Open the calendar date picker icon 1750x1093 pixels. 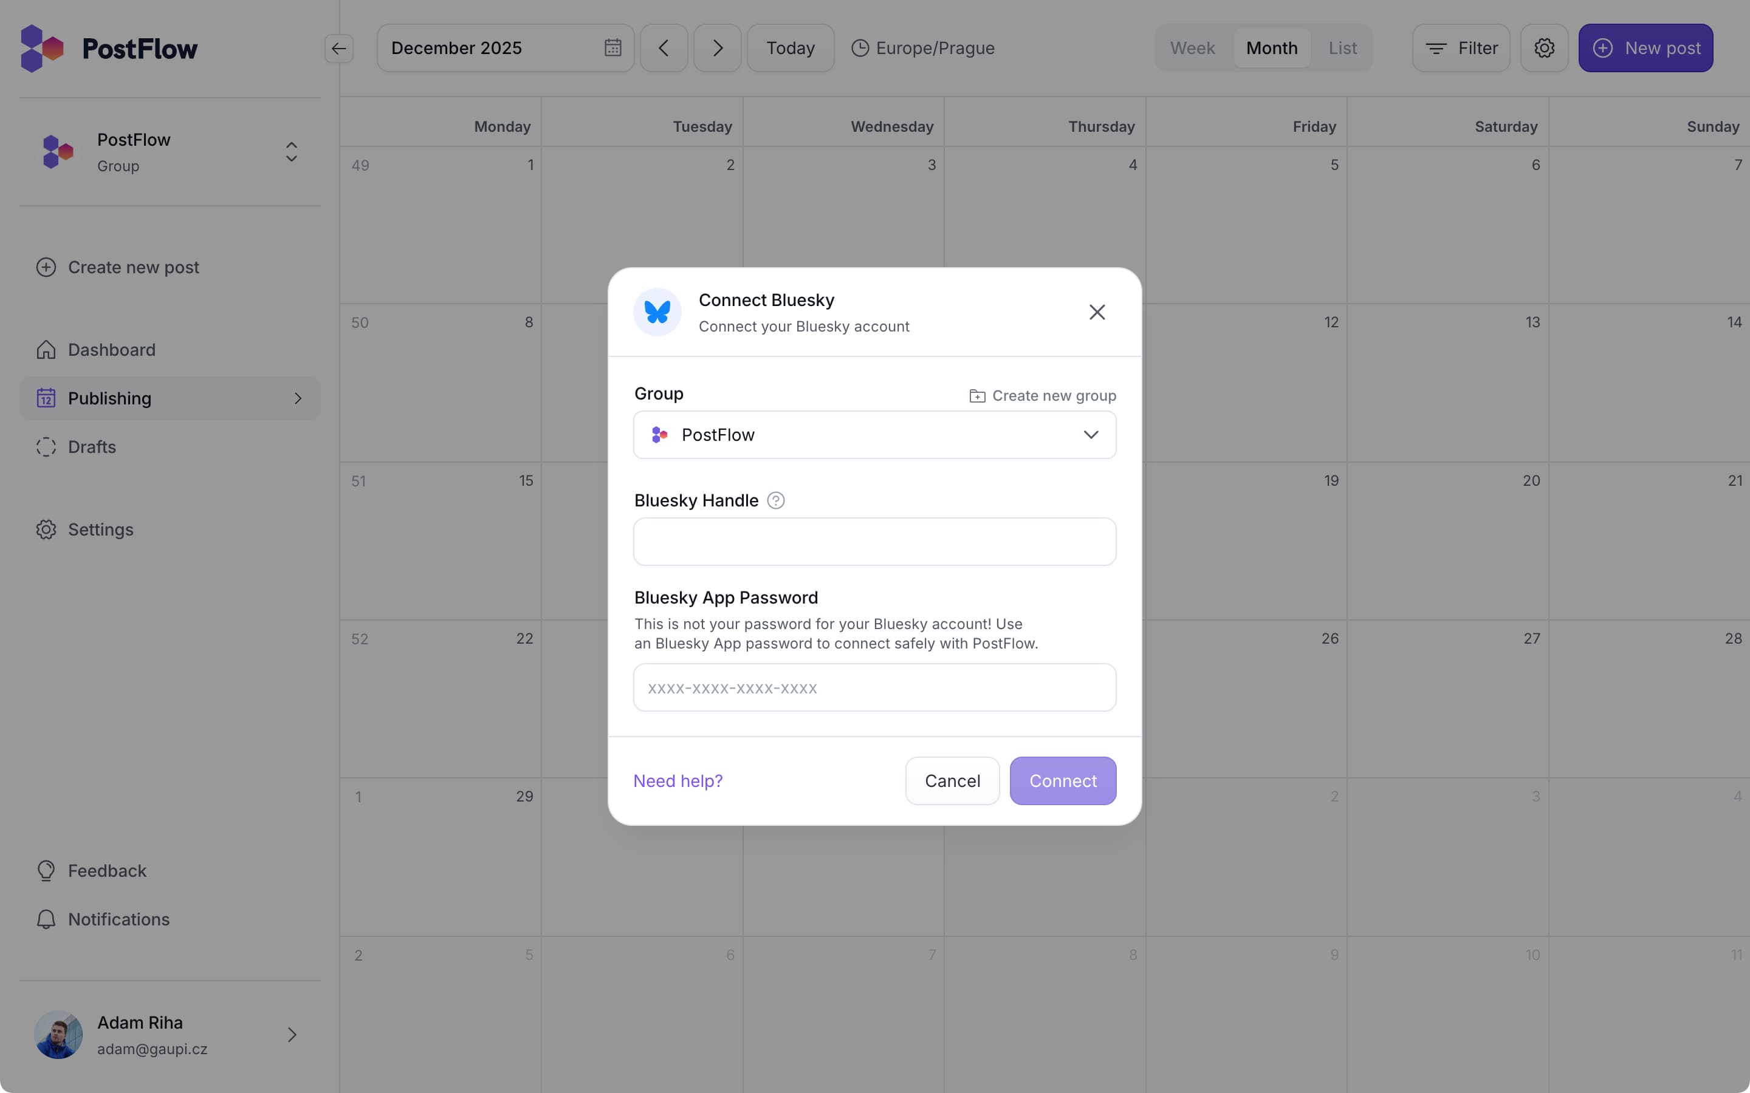click(x=611, y=48)
